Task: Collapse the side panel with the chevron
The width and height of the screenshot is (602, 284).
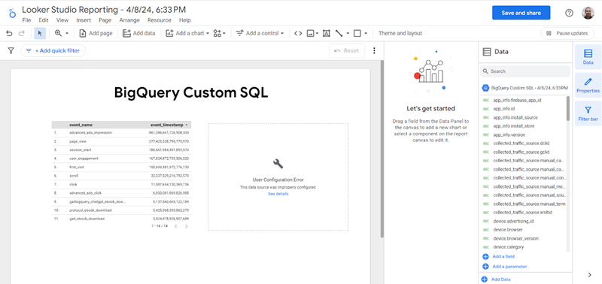Action: click(590, 275)
